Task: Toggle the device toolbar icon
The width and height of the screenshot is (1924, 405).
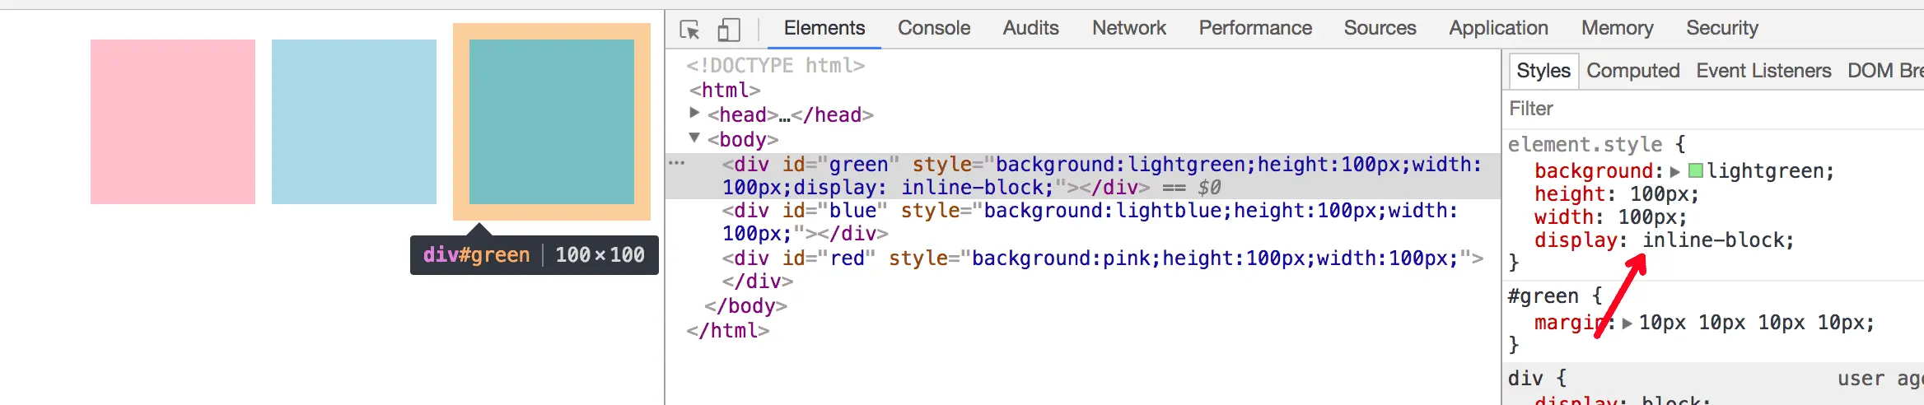Action: pyautogui.click(x=728, y=30)
